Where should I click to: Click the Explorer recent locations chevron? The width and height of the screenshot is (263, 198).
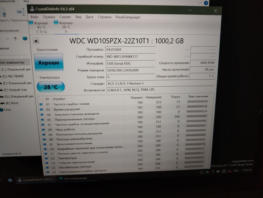pos(7,39)
